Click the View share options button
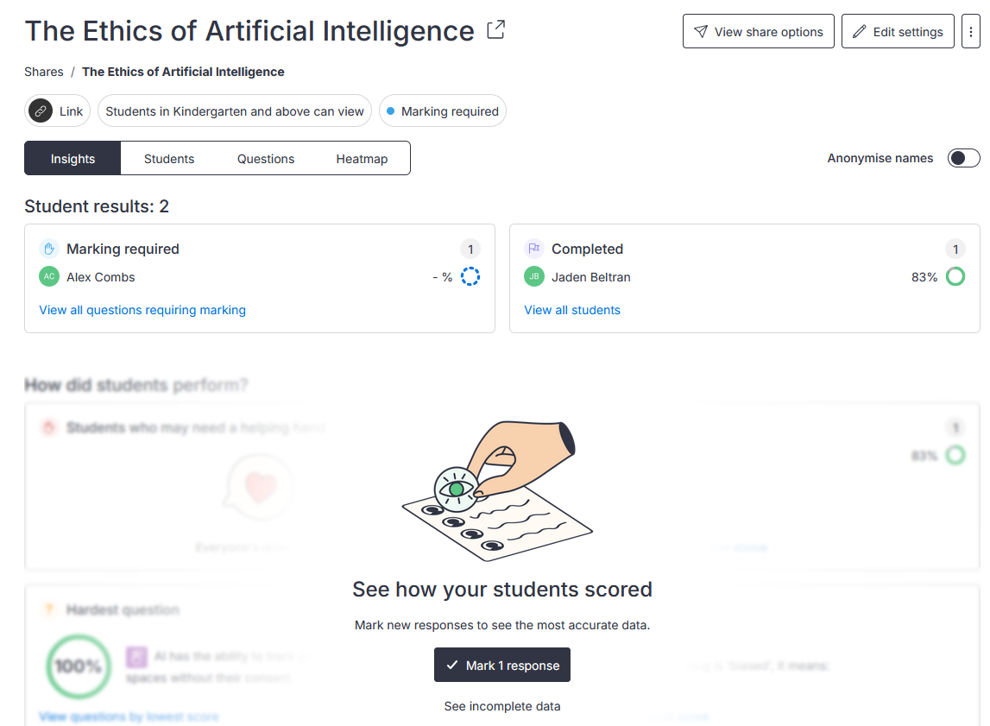This screenshot has width=990, height=726. [759, 31]
